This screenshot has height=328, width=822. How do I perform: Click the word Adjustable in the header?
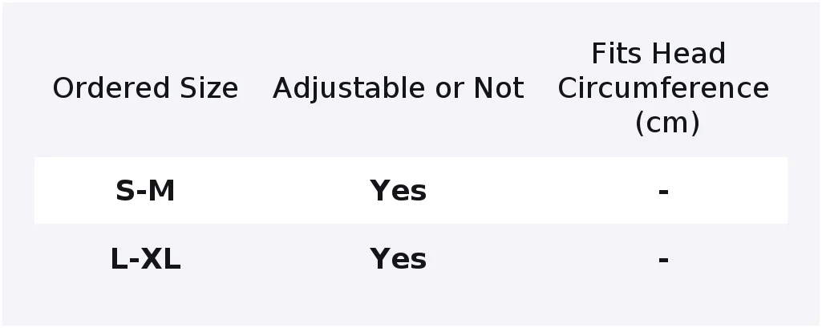349,88
